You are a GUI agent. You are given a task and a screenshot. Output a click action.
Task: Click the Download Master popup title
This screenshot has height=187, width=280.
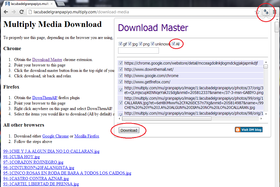click(153, 28)
